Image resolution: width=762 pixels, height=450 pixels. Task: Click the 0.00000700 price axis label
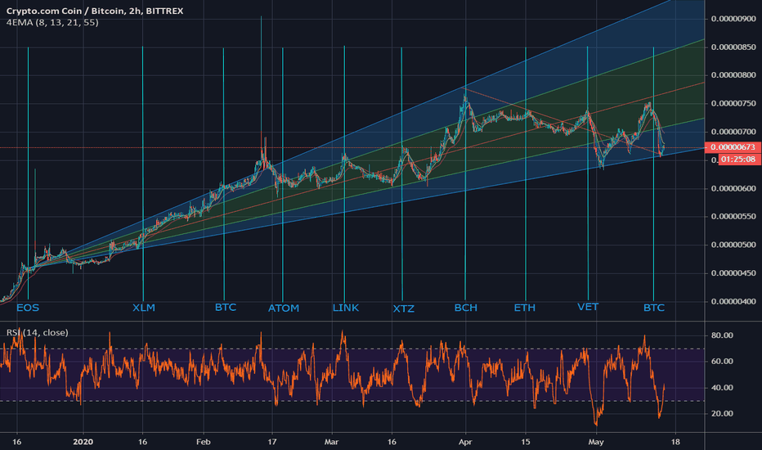[733, 132]
